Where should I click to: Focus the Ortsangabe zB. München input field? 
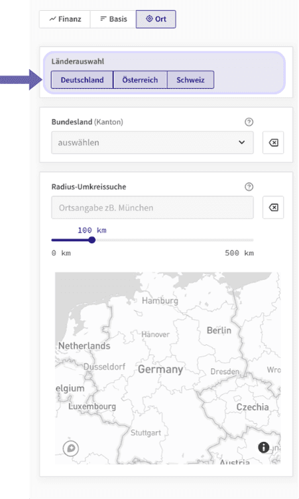152,207
